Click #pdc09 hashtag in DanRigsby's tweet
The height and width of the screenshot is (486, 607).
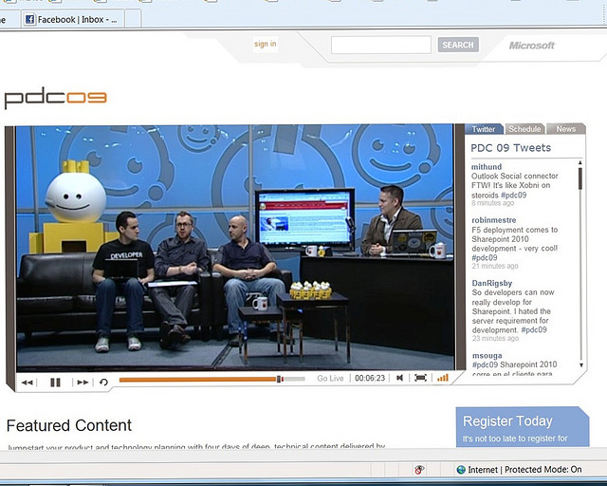[x=534, y=329]
